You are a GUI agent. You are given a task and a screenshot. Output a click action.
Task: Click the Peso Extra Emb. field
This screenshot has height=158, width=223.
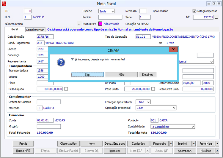coord(198,89)
